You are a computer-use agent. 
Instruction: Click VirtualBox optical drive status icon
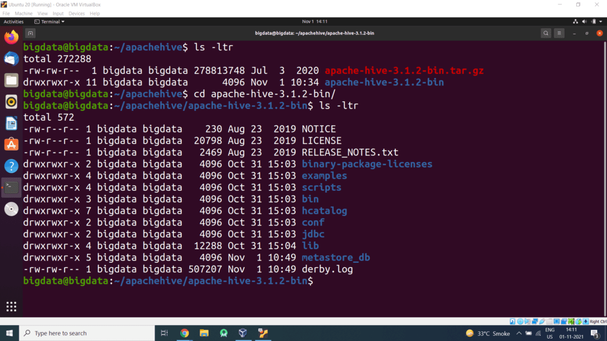pos(520,321)
